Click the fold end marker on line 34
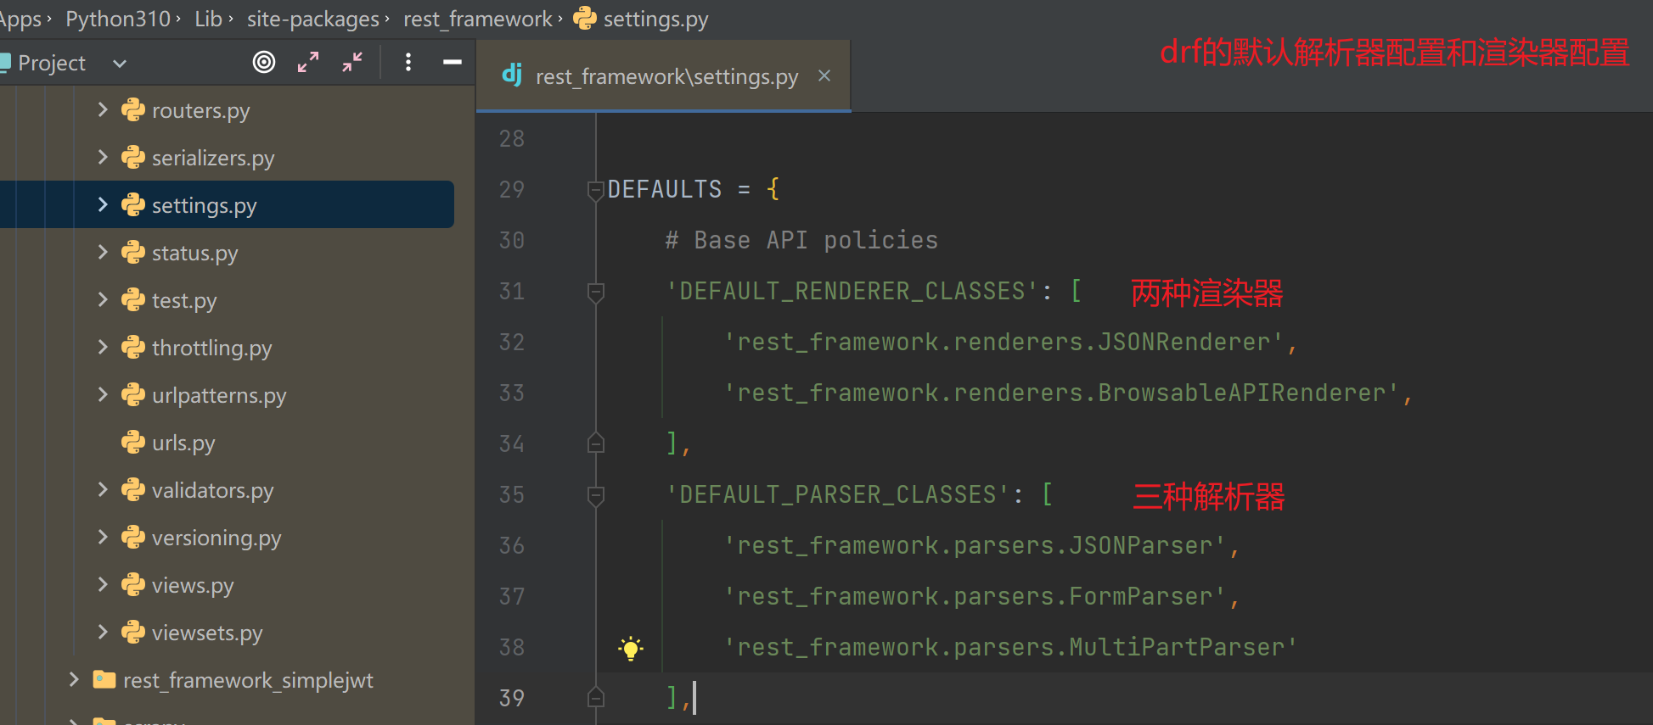 coord(596,443)
